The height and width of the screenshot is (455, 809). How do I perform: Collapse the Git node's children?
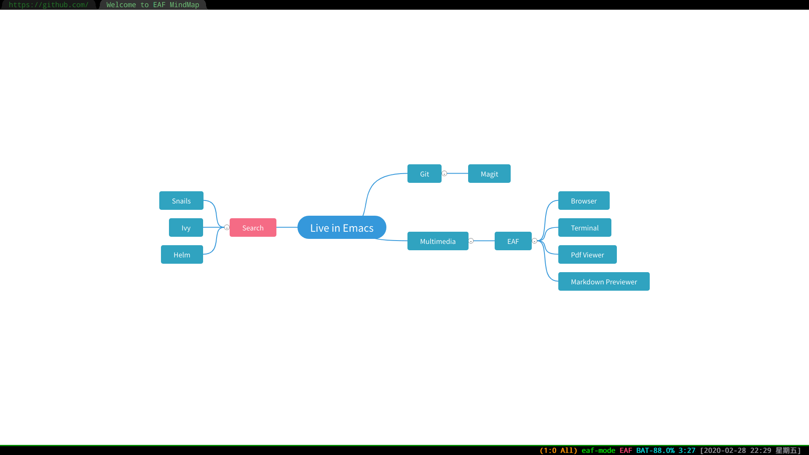click(445, 174)
